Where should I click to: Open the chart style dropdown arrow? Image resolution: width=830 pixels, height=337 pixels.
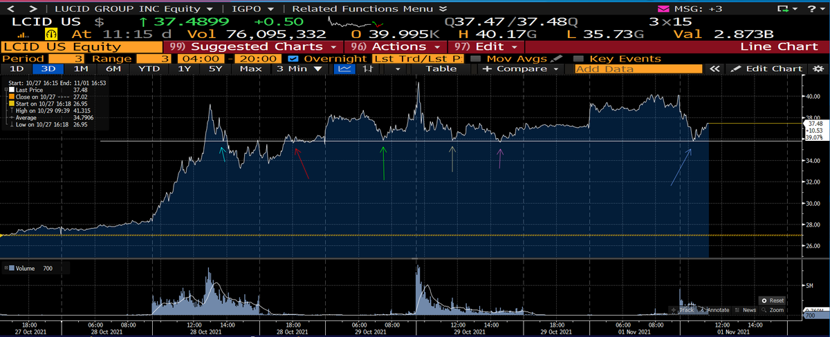(x=396, y=68)
